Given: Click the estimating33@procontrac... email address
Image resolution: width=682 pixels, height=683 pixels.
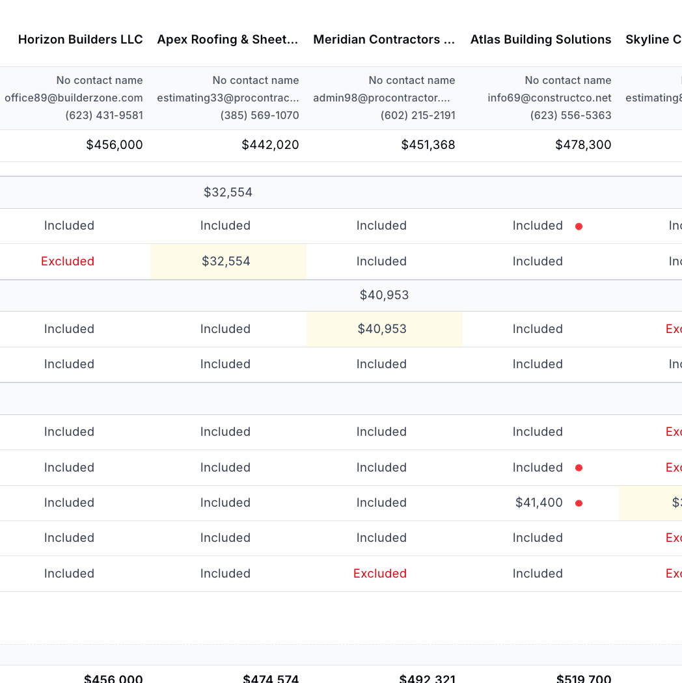Looking at the screenshot, I should coord(228,98).
